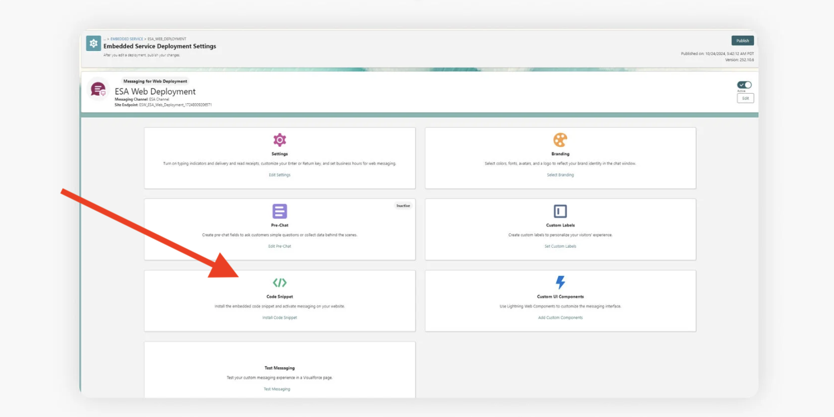Click the Messaging Channel ESA Channel text
834x417 pixels.
tap(142, 99)
